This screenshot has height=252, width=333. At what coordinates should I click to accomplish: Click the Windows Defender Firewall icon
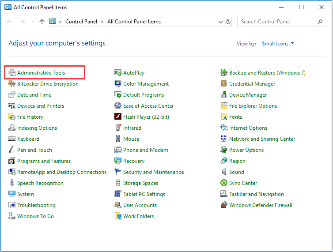click(x=224, y=205)
